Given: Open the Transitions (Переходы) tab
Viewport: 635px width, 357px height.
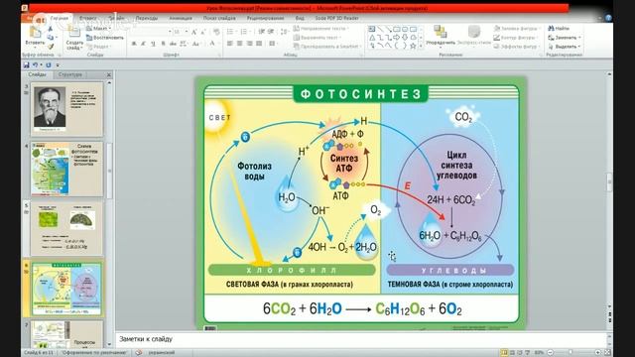Looking at the screenshot, I should 147,18.
